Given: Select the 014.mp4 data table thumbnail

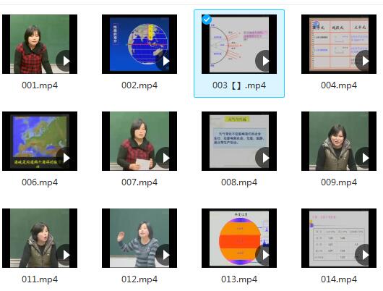Looking at the screenshot, I should click(339, 238).
